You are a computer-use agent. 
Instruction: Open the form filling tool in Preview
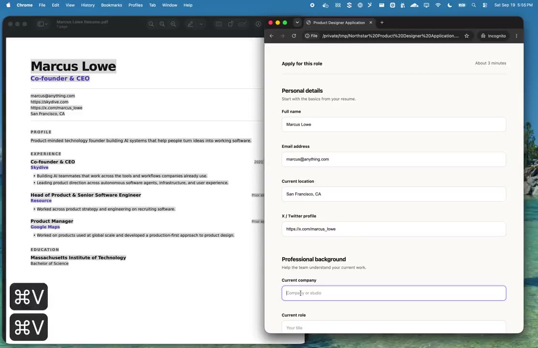point(242,24)
